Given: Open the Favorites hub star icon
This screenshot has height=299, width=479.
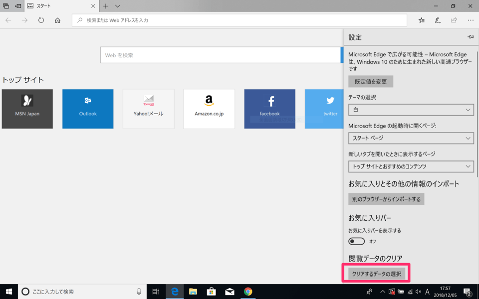Looking at the screenshot, I should click(422, 20).
